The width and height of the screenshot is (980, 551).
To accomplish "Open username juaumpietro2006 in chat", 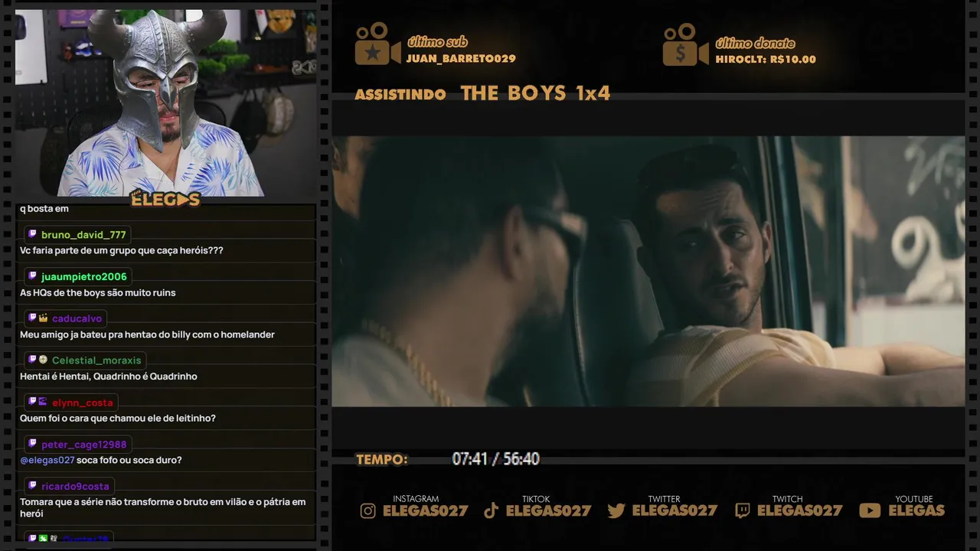I will (x=84, y=277).
